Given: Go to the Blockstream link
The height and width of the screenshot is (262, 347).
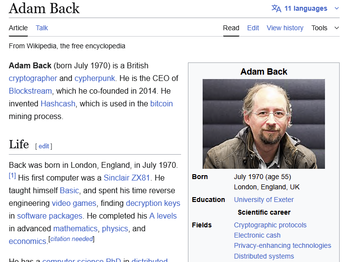Looking at the screenshot, I should tap(30, 91).
